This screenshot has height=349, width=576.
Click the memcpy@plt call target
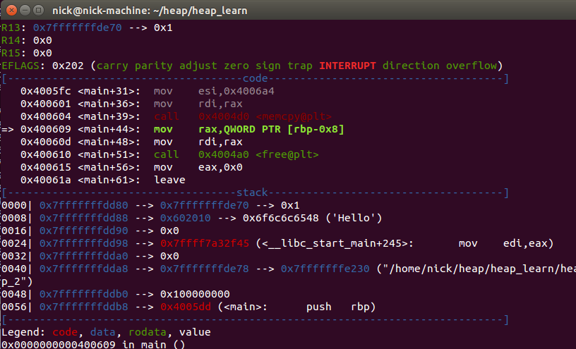[x=265, y=116]
